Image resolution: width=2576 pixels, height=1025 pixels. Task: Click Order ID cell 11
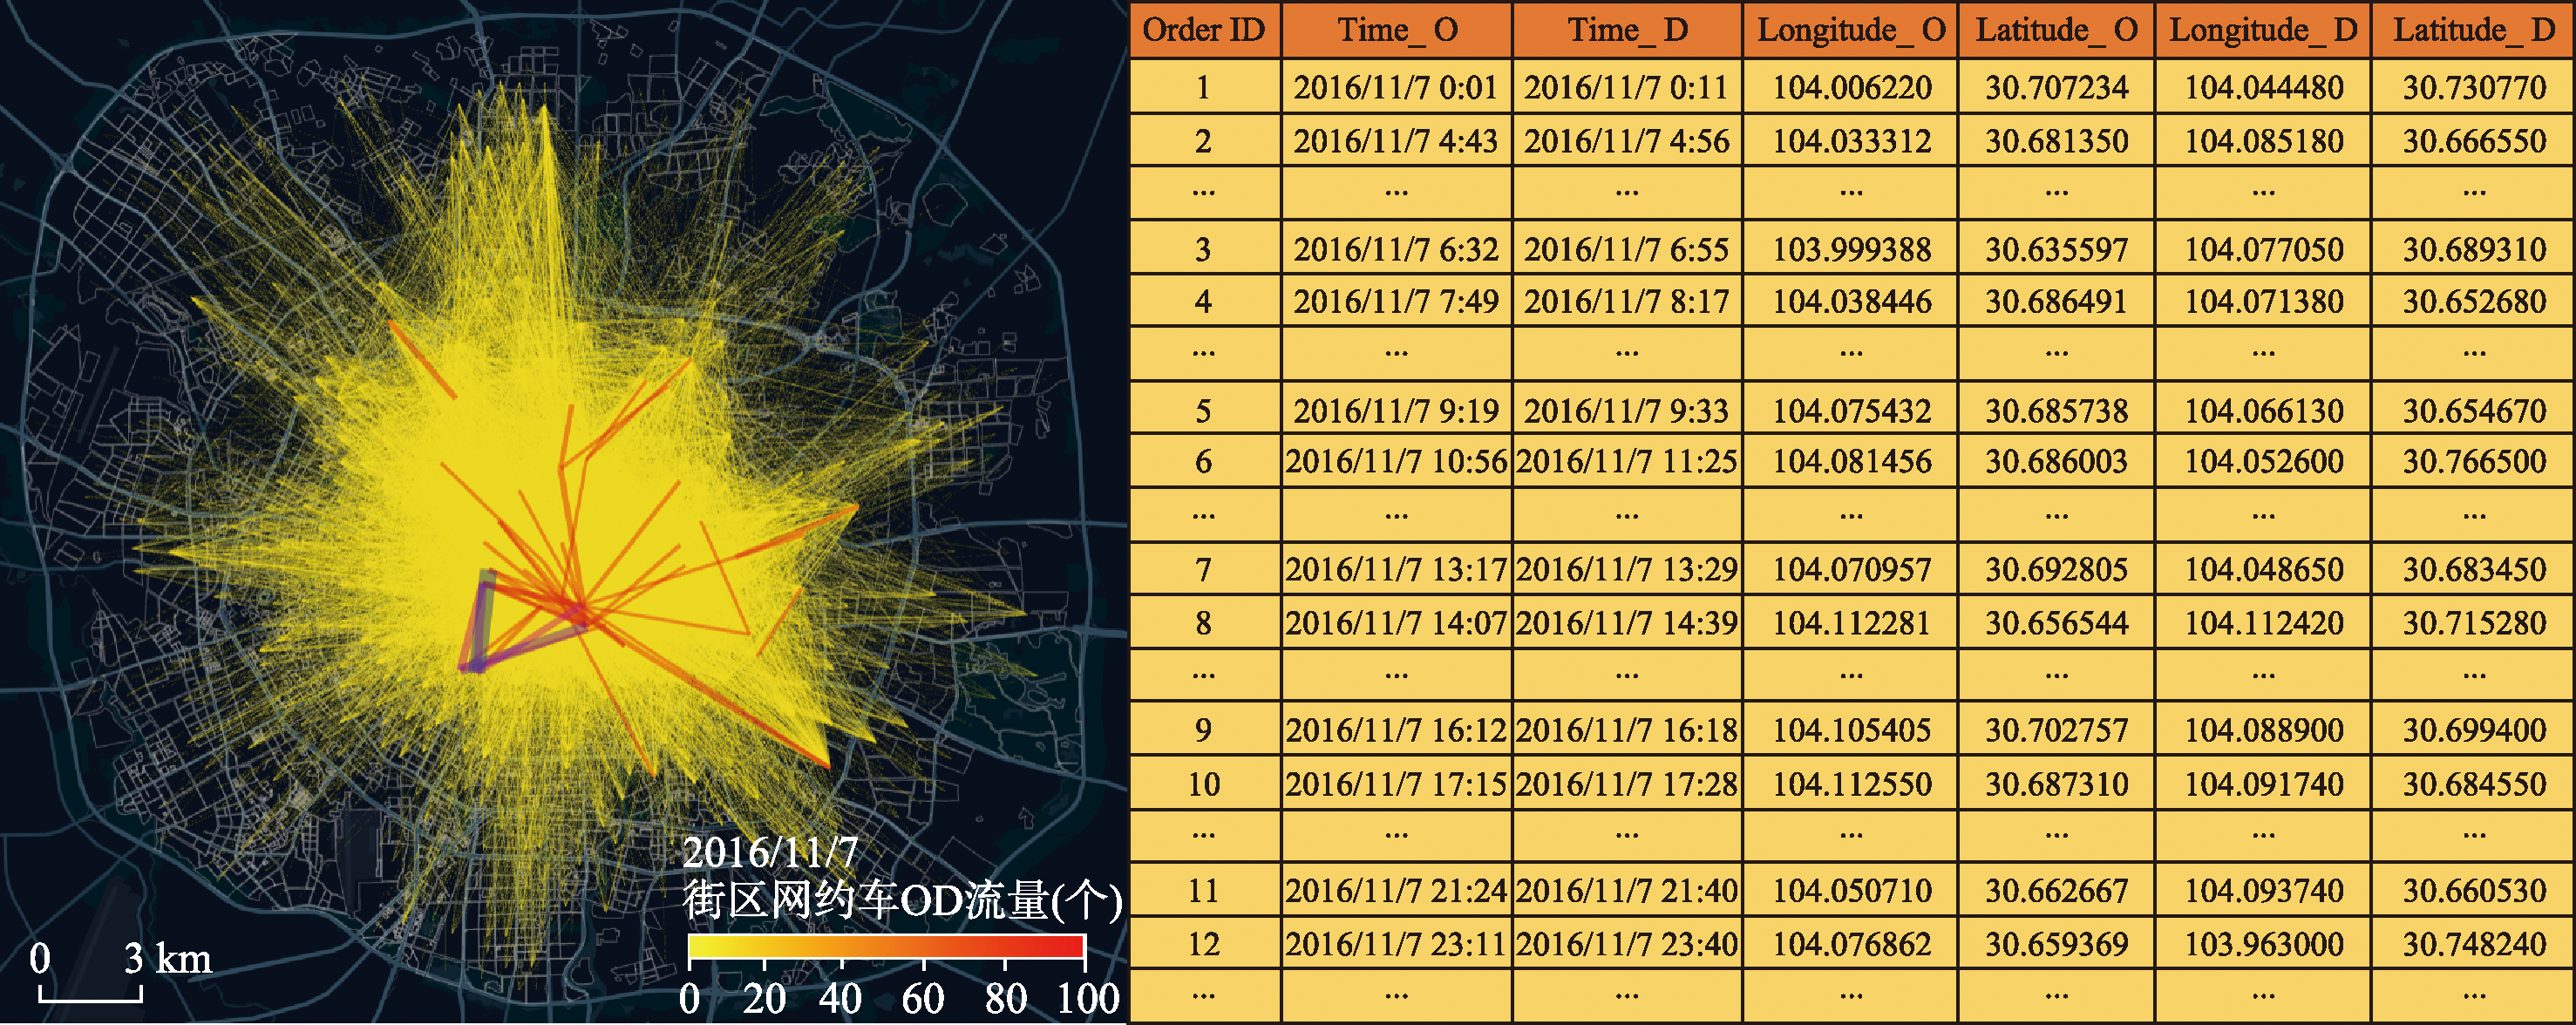click(x=1204, y=891)
